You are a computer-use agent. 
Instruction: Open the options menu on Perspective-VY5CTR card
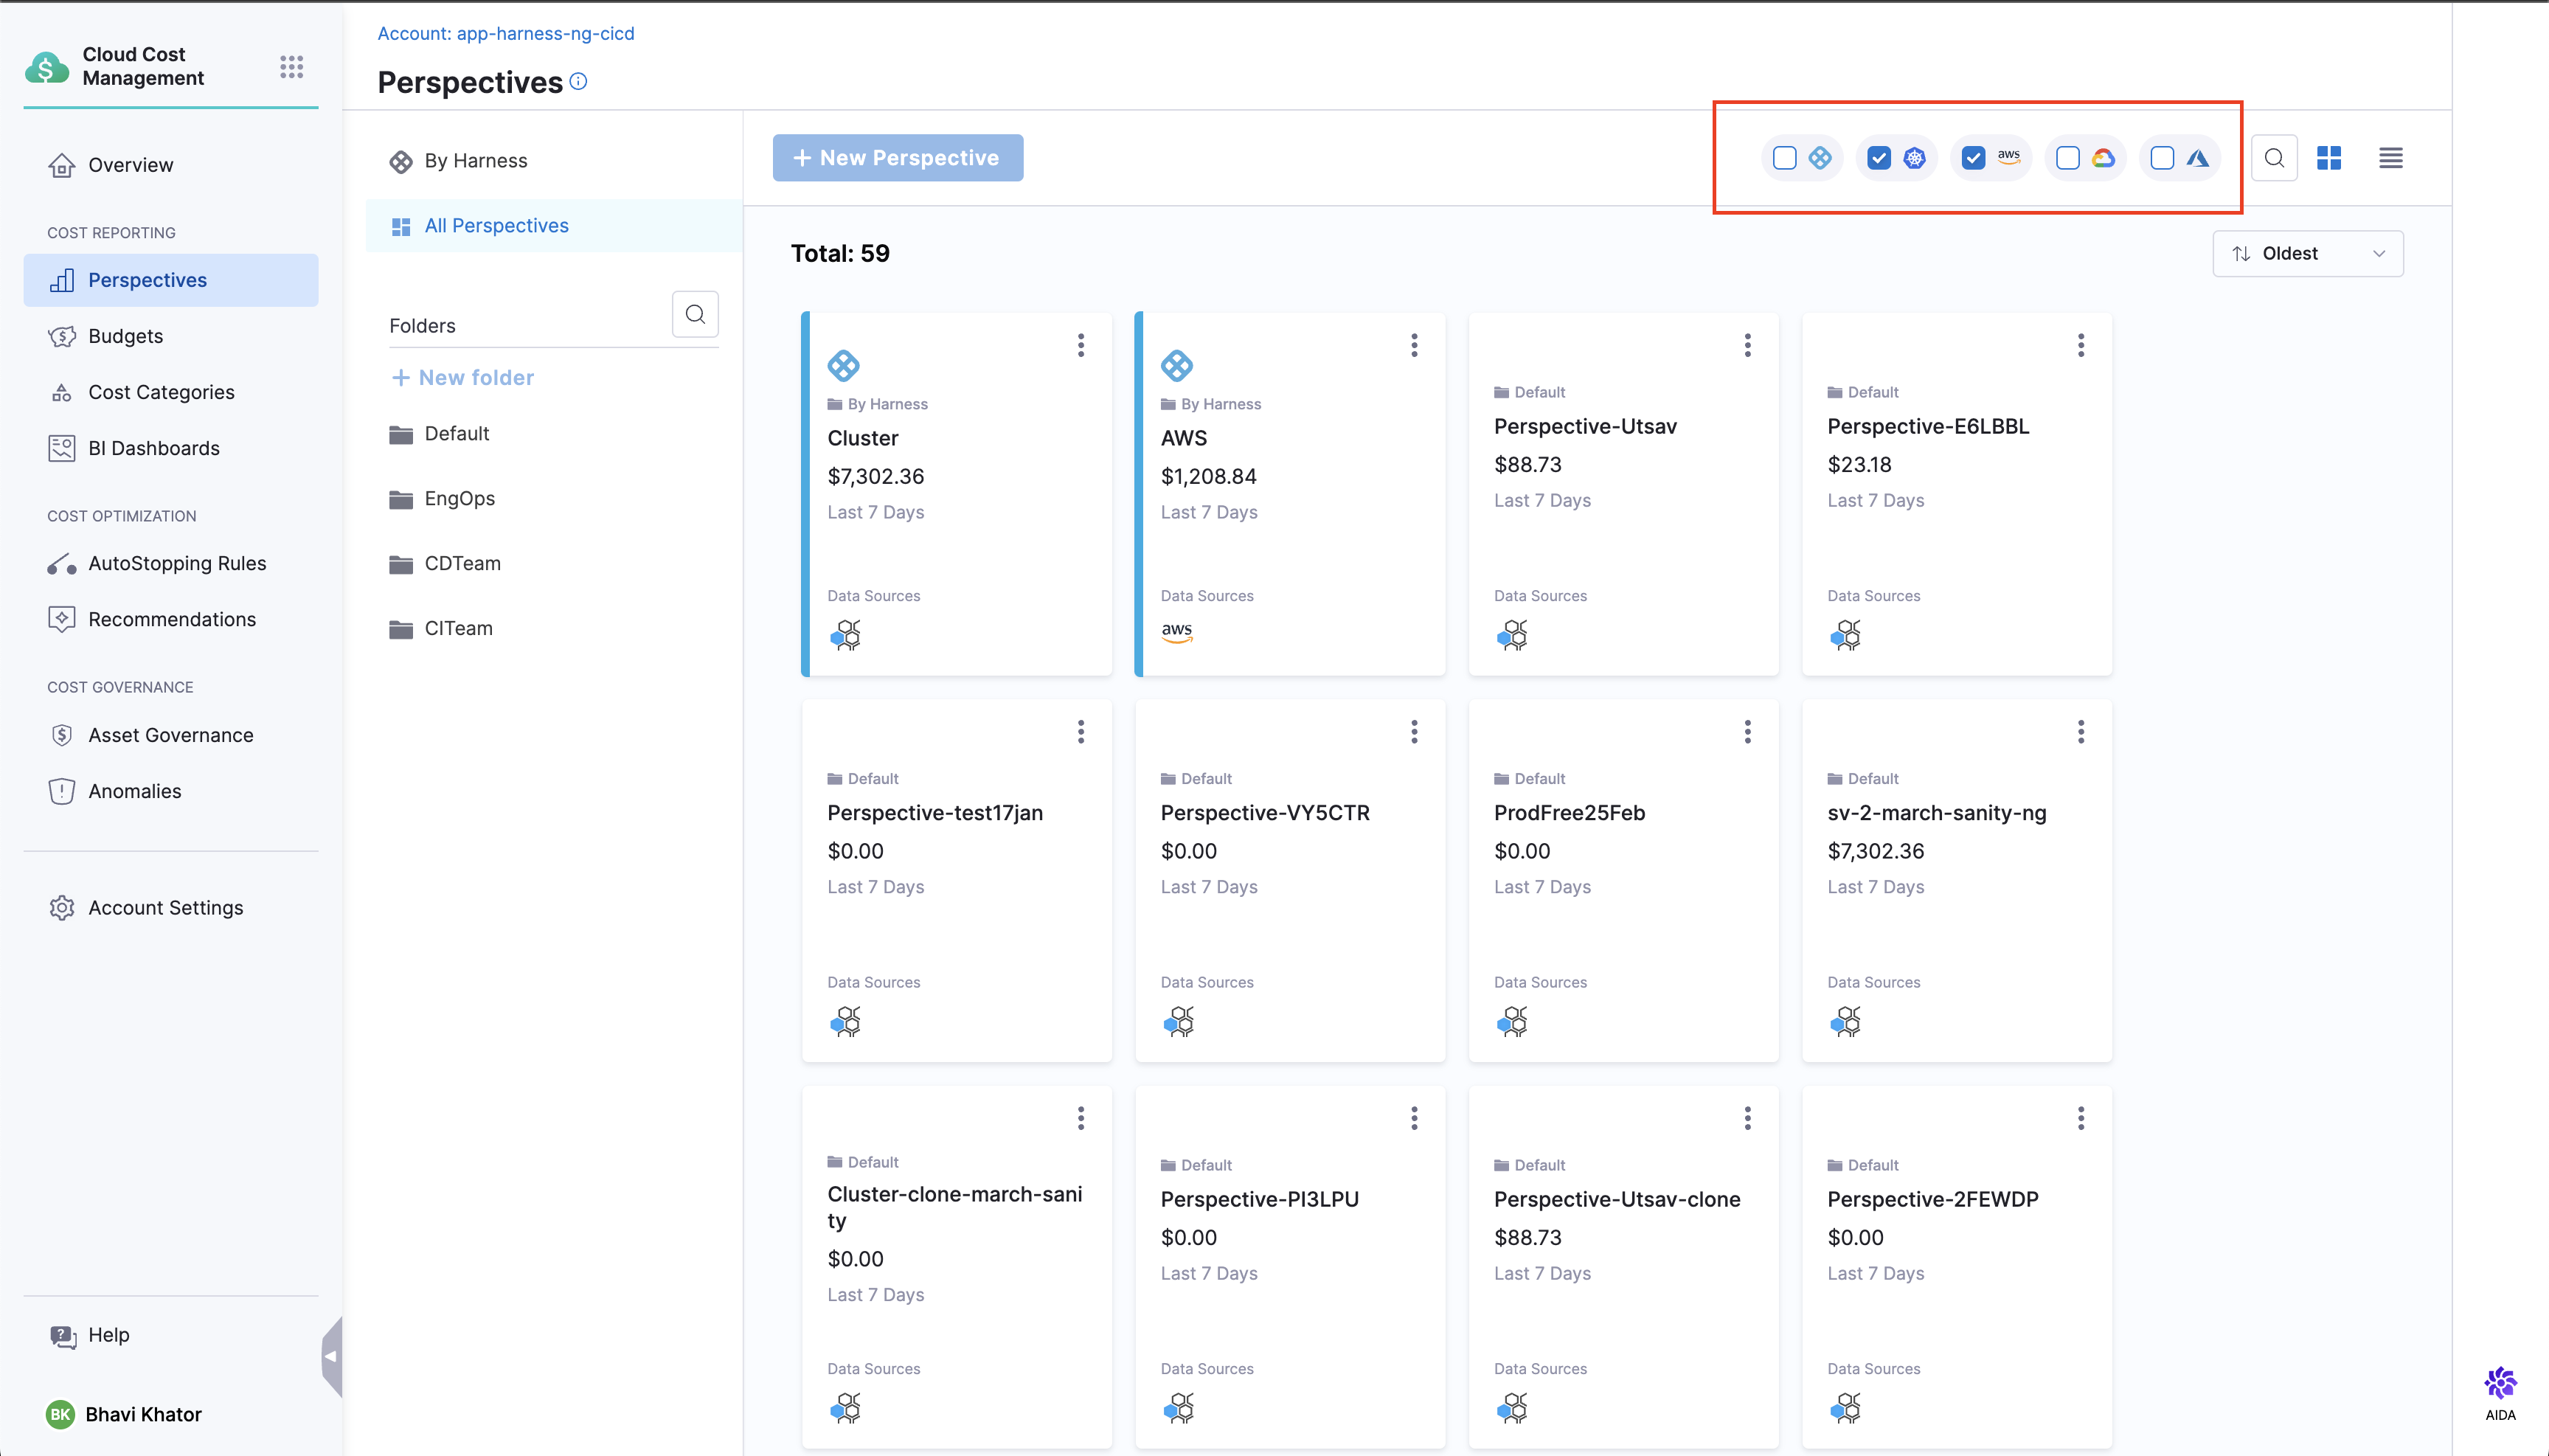pos(1414,732)
